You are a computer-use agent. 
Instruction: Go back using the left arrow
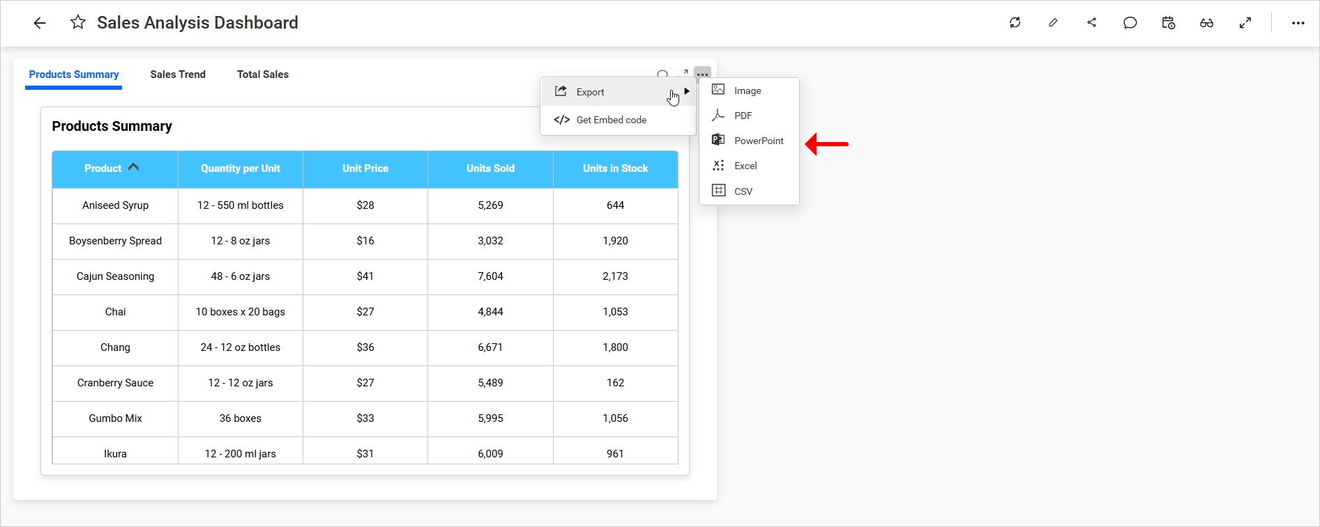click(40, 23)
